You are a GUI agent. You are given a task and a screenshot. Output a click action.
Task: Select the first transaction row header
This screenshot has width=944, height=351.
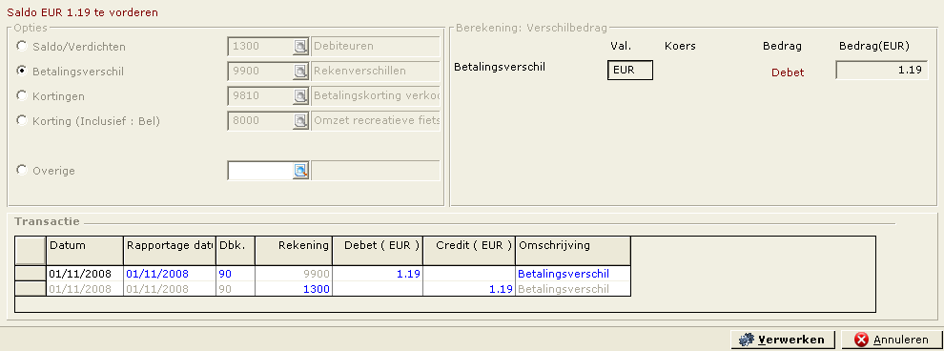tap(31, 274)
